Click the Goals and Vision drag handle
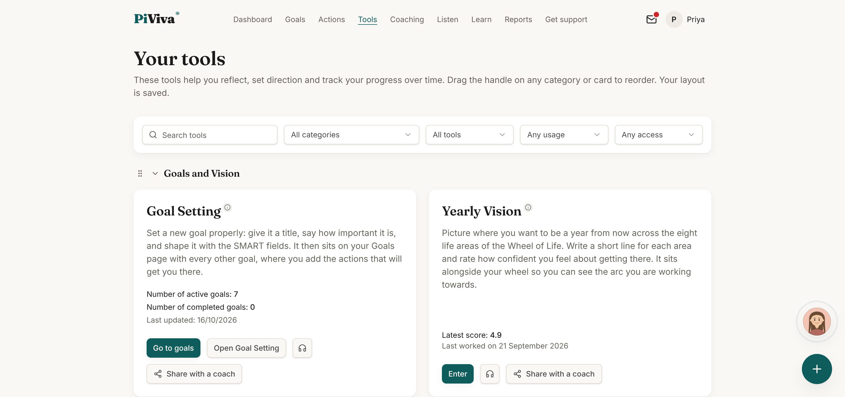 [x=140, y=173]
